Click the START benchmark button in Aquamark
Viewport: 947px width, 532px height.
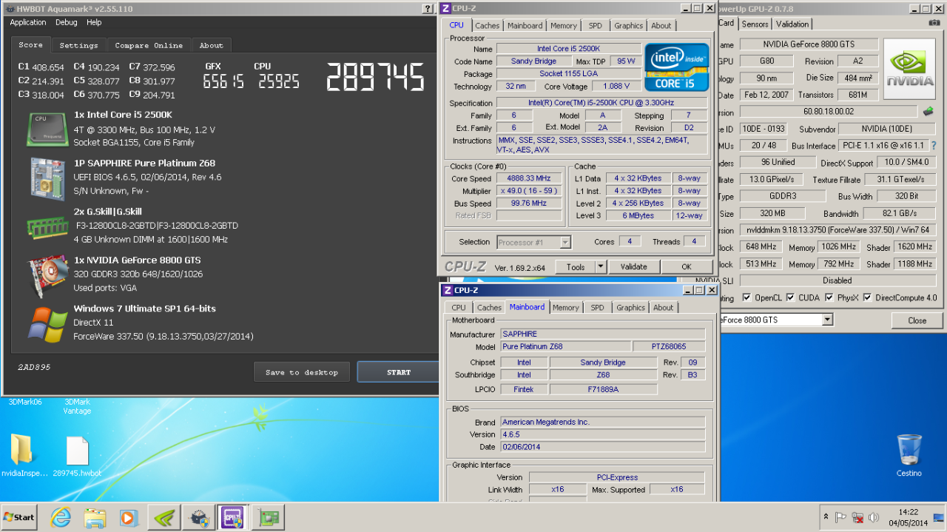coord(398,372)
